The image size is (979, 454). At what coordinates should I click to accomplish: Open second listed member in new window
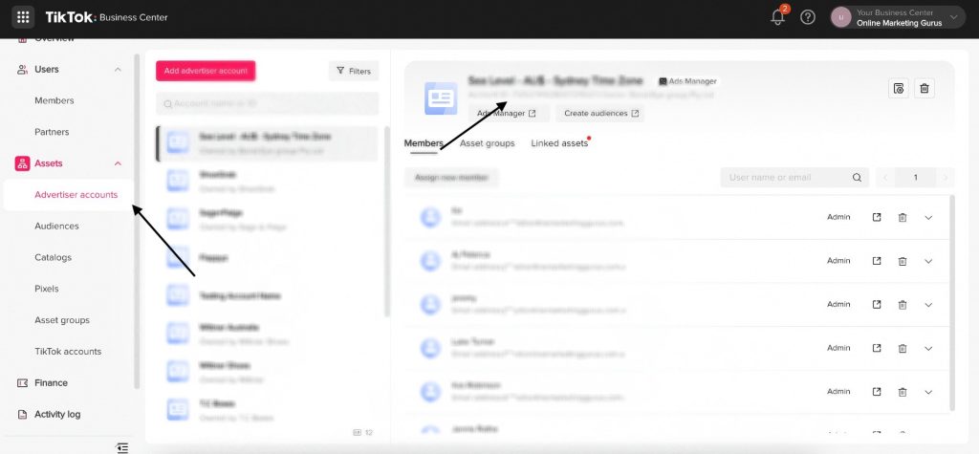877,261
